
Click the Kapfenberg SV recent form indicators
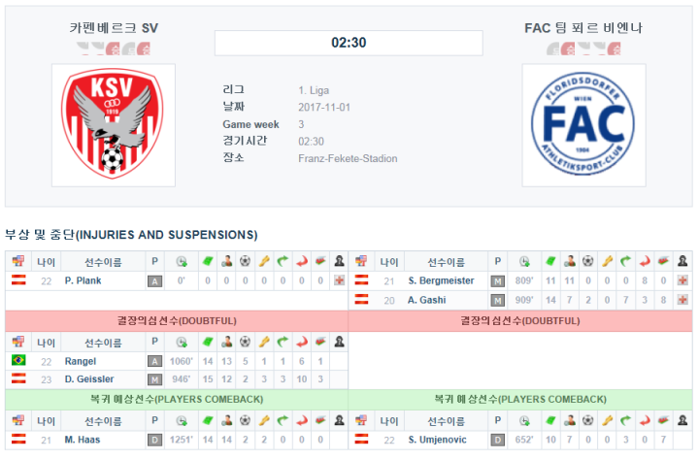(x=114, y=49)
